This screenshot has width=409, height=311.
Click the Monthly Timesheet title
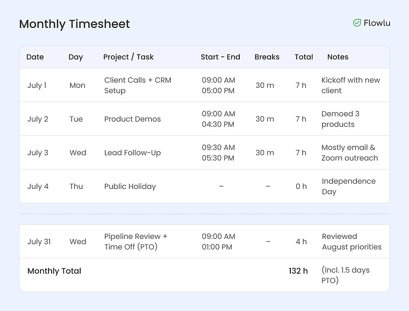pos(74,24)
